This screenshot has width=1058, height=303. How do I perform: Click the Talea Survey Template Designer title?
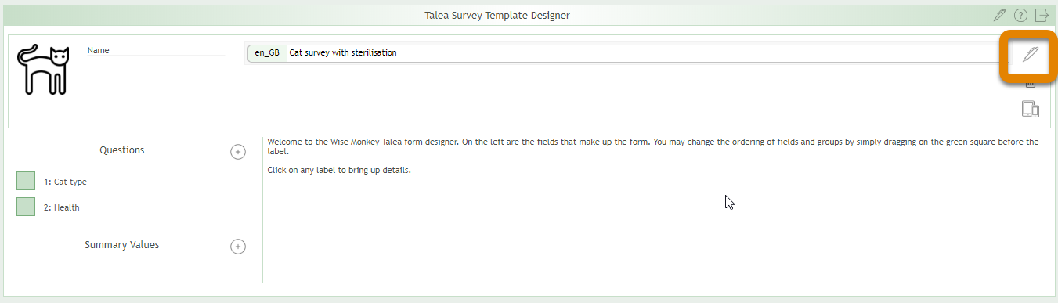click(497, 15)
